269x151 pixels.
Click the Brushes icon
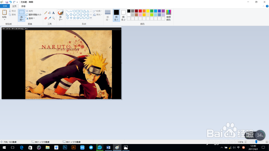point(61,13)
